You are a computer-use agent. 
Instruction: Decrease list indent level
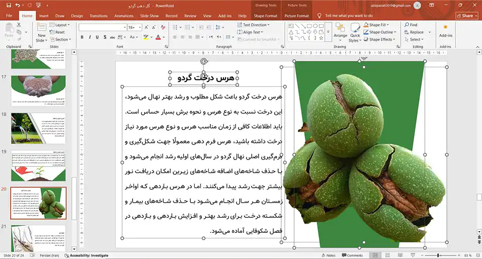(201, 27)
